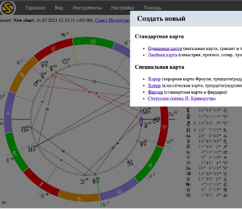Click the Cancer sign green zodiac segment
The height and width of the screenshot is (209, 242).
[93, 42]
